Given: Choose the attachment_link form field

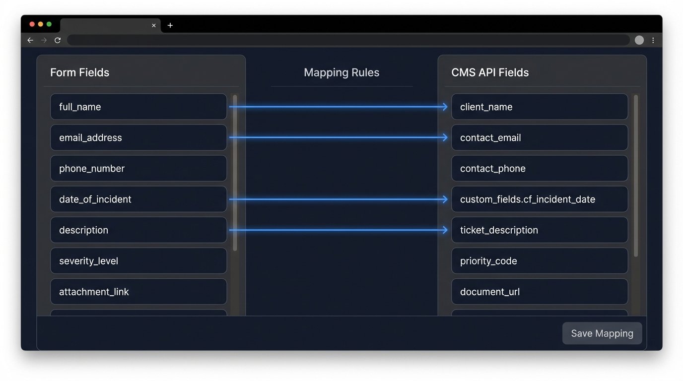Looking at the screenshot, I should [x=138, y=292].
